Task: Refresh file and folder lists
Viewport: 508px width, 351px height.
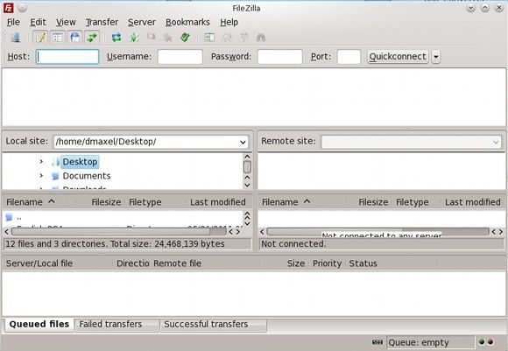Action: pos(116,38)
